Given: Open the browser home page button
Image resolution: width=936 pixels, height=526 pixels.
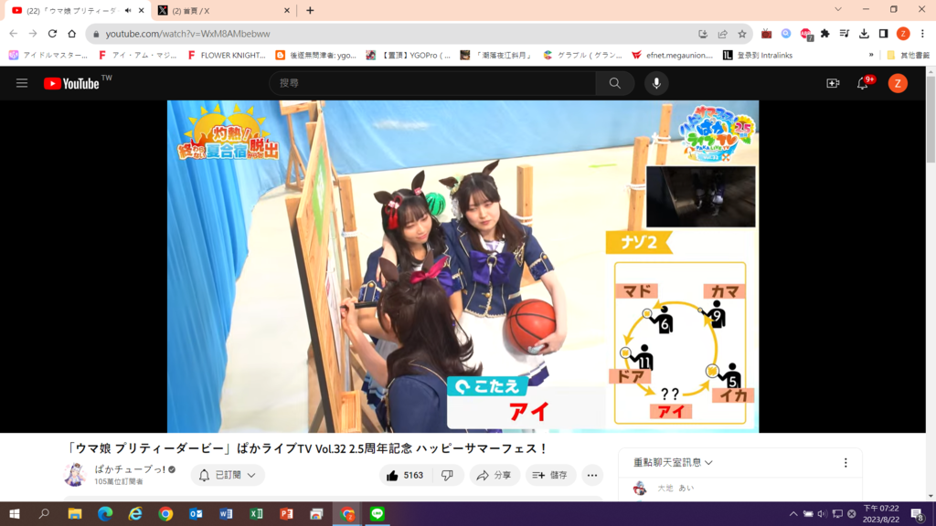Looking at the screenshot, I should (71, 34).
